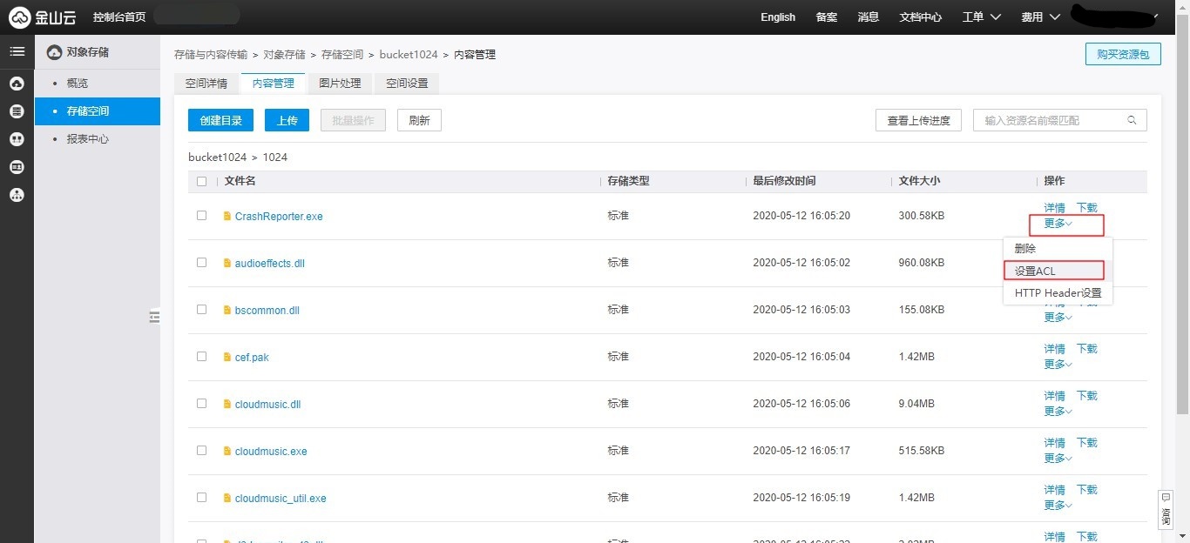Click the object storage cloud icon in the panel header
Image resolution: width=1190 pixels, height=543 pixels.
(x=54, y=52)
